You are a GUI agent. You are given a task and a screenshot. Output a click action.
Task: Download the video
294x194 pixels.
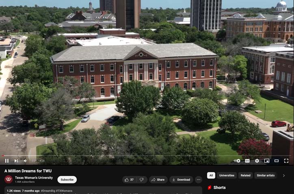click(x=181, y=179)
